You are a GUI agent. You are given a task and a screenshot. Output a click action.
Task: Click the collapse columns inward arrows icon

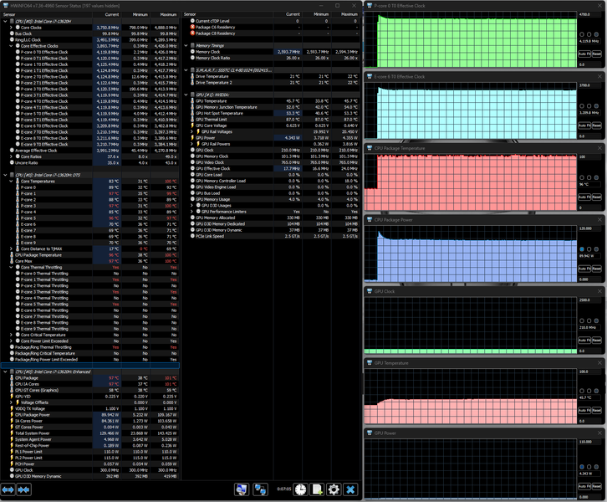point(23,489)
